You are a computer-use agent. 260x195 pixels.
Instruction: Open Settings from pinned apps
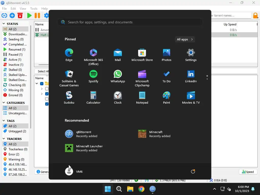click(191, 55)
